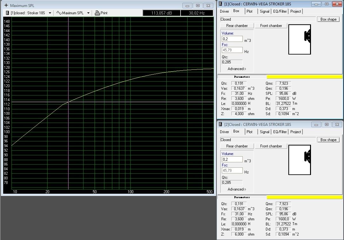Click the box type field 'Closed' in window [2]
Screen dimensions: 344x240
(x=268, y=139)
